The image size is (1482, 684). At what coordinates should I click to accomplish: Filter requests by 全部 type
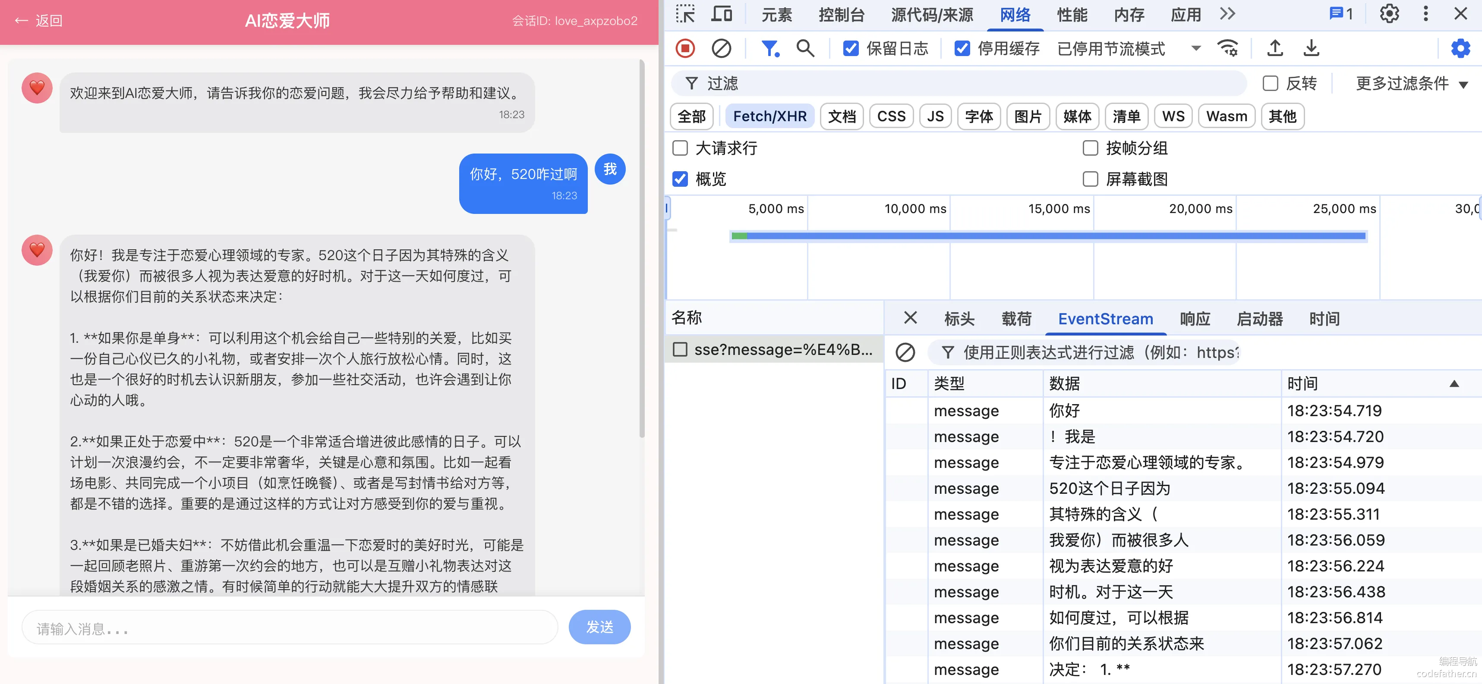pyautogui.click(x=691, y=117)
